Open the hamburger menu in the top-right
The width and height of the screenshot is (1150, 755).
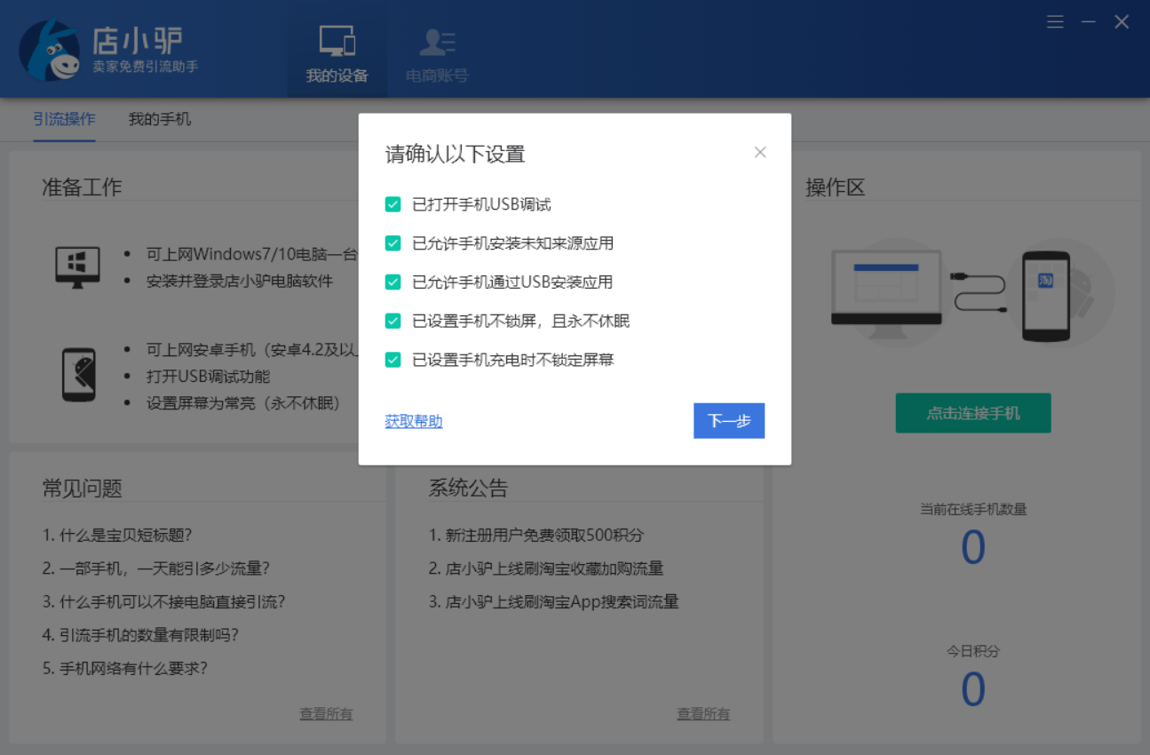[1055, 21]
